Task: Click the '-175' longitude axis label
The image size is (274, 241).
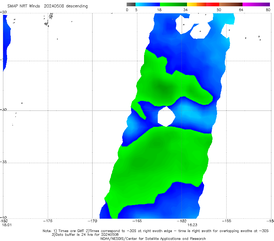Action: tap(48, 221)
